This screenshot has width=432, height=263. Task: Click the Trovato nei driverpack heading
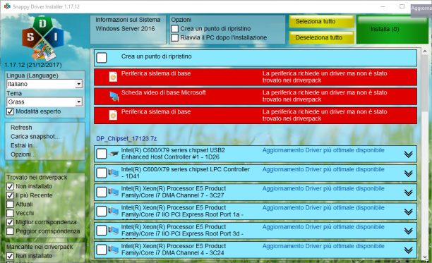tap(37, 178)
